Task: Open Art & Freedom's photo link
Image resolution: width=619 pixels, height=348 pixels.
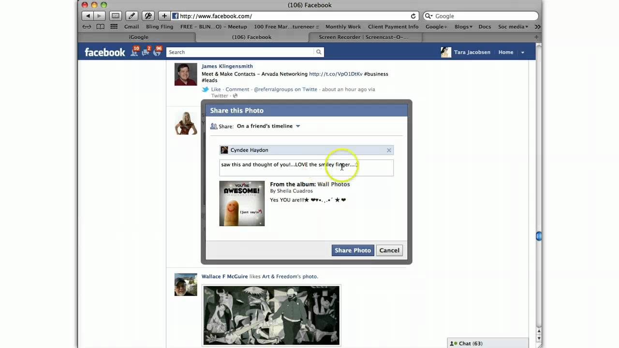Action: (x=290, y=276)
